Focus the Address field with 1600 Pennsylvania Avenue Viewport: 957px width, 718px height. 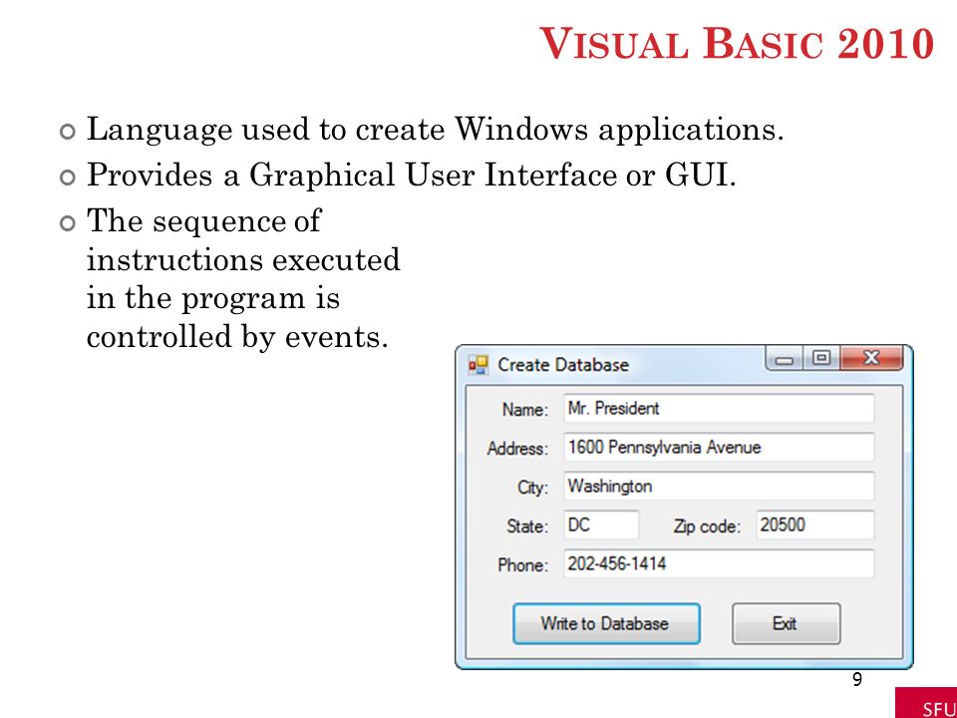(x=719, y=447)
